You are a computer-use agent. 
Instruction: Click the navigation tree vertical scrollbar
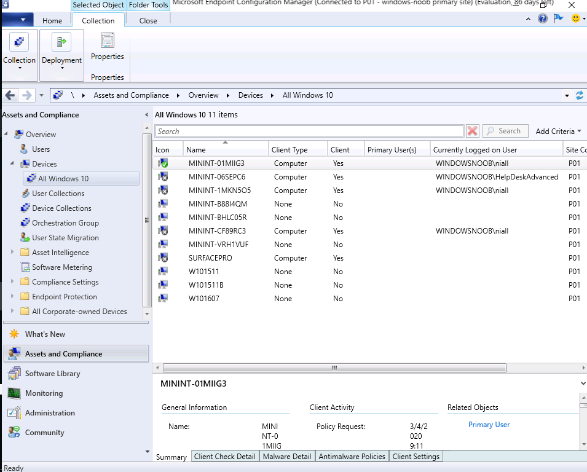[x=147, y=220]
